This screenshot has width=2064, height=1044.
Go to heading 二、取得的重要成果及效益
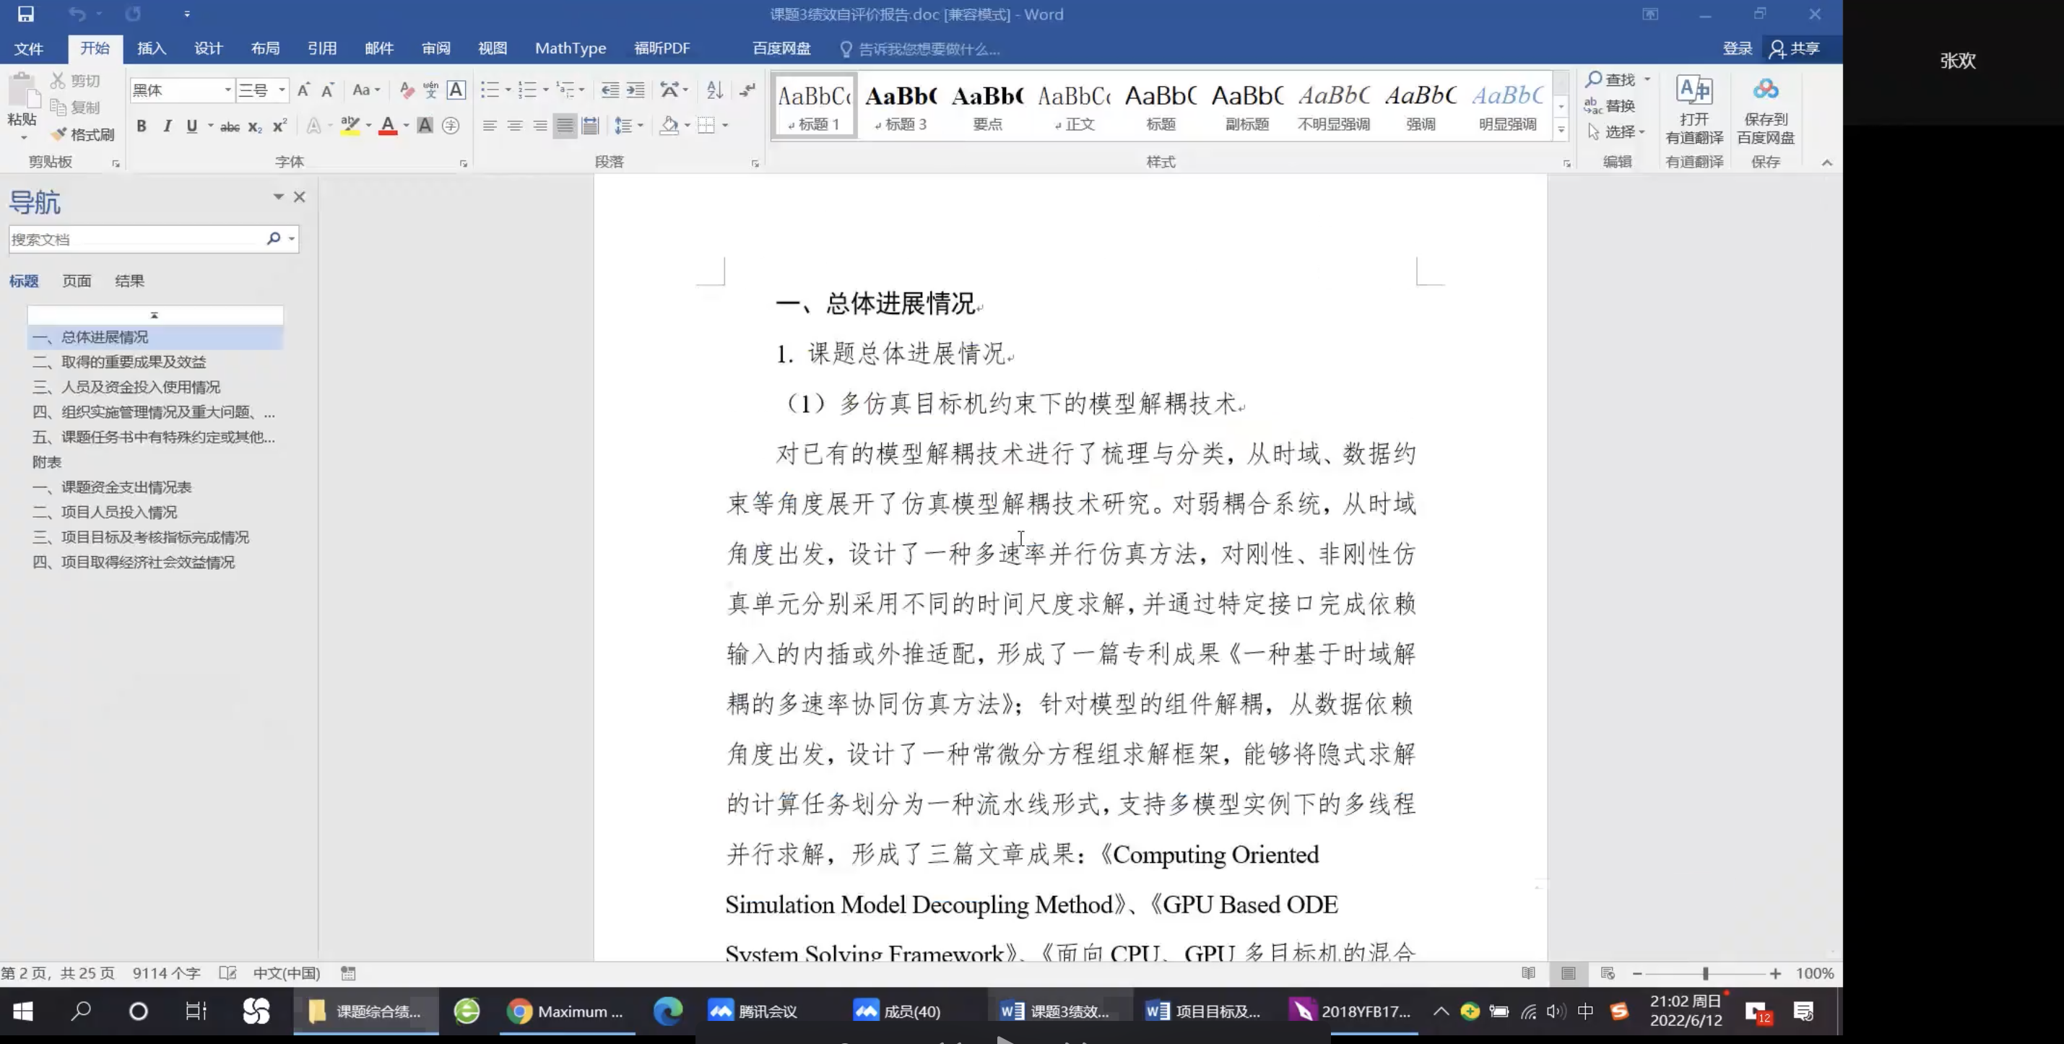point(133,362)
